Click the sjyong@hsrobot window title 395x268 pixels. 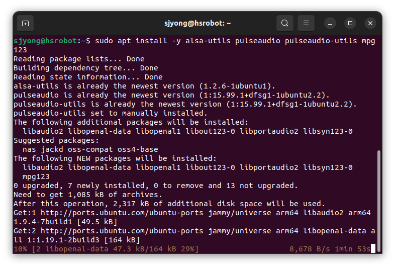197,23
